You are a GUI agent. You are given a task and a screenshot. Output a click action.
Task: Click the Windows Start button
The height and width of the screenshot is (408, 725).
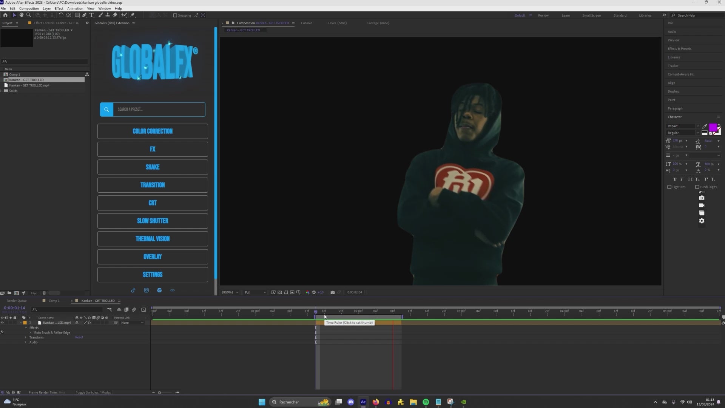click(x=262, y=402)
